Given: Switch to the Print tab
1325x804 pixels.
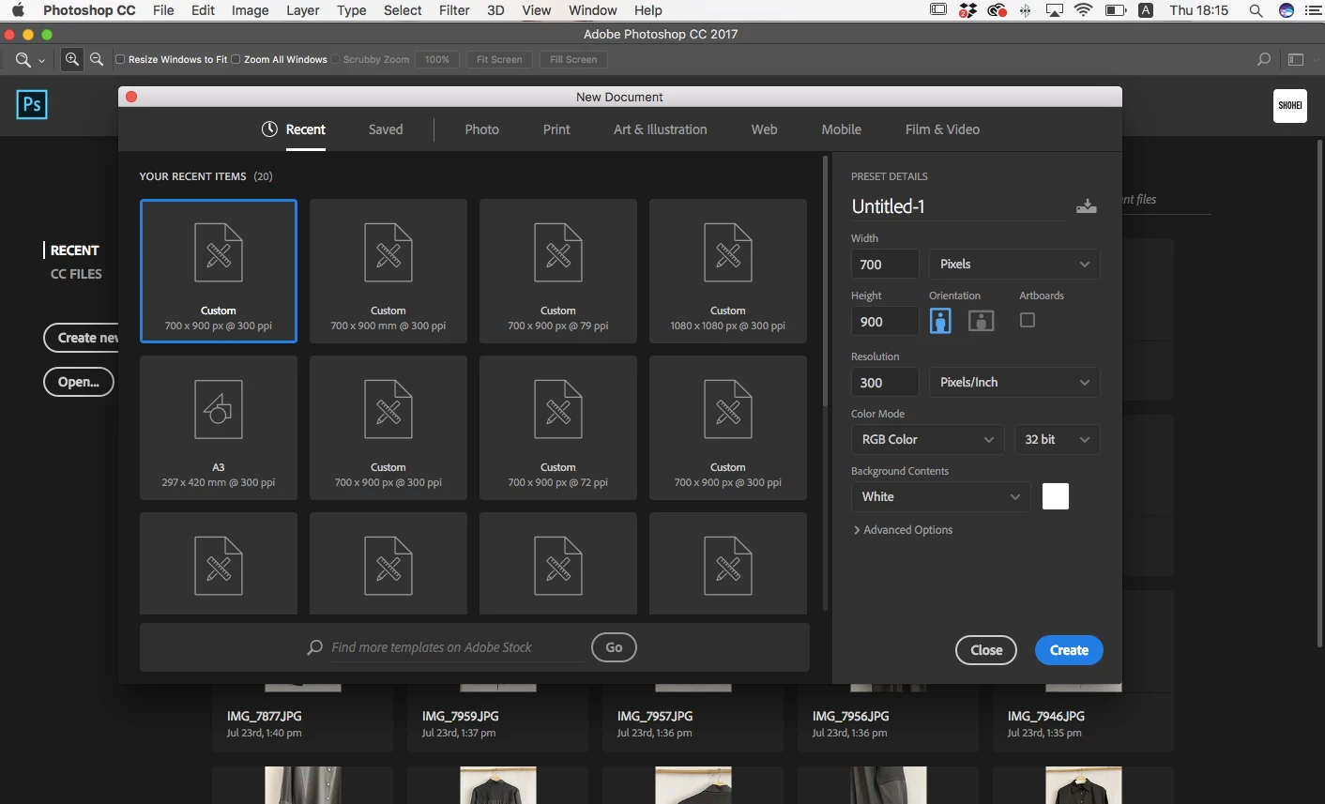Looking at the screenshot, I should (x=556, y=129).
